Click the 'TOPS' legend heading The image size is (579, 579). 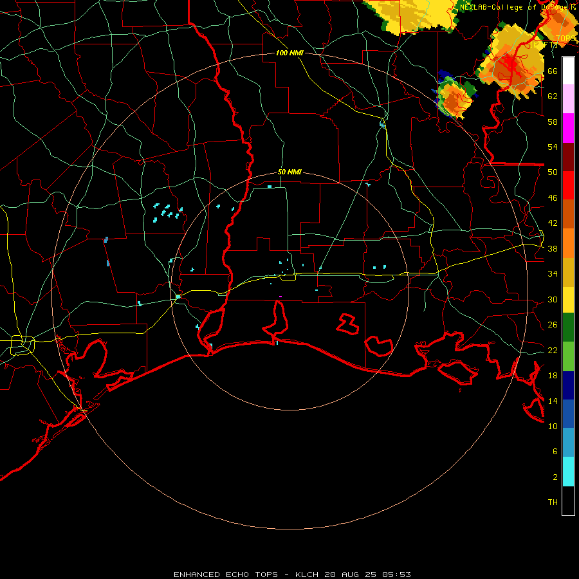[565, 39]
